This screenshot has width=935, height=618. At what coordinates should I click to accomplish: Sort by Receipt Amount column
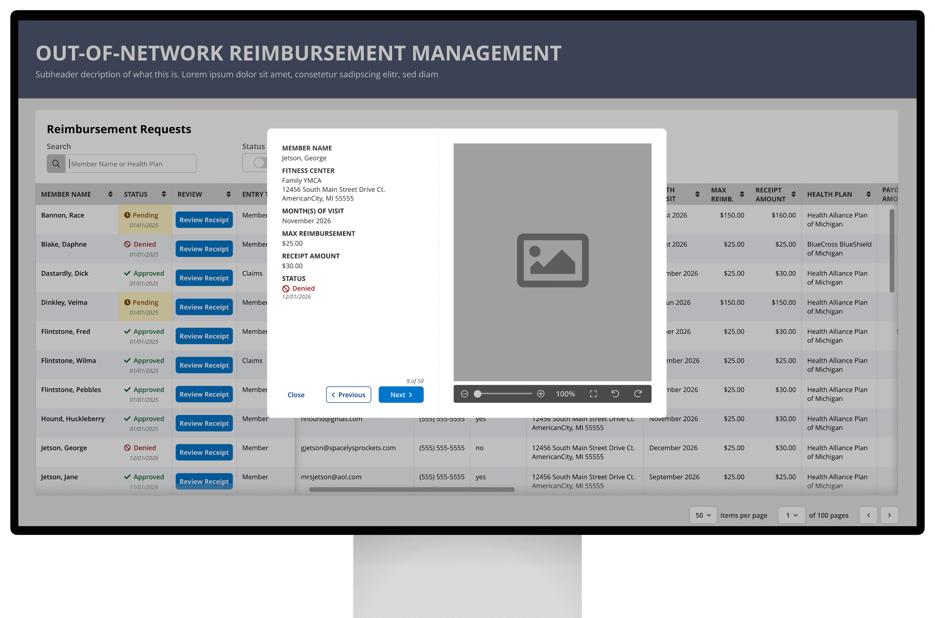793,194
